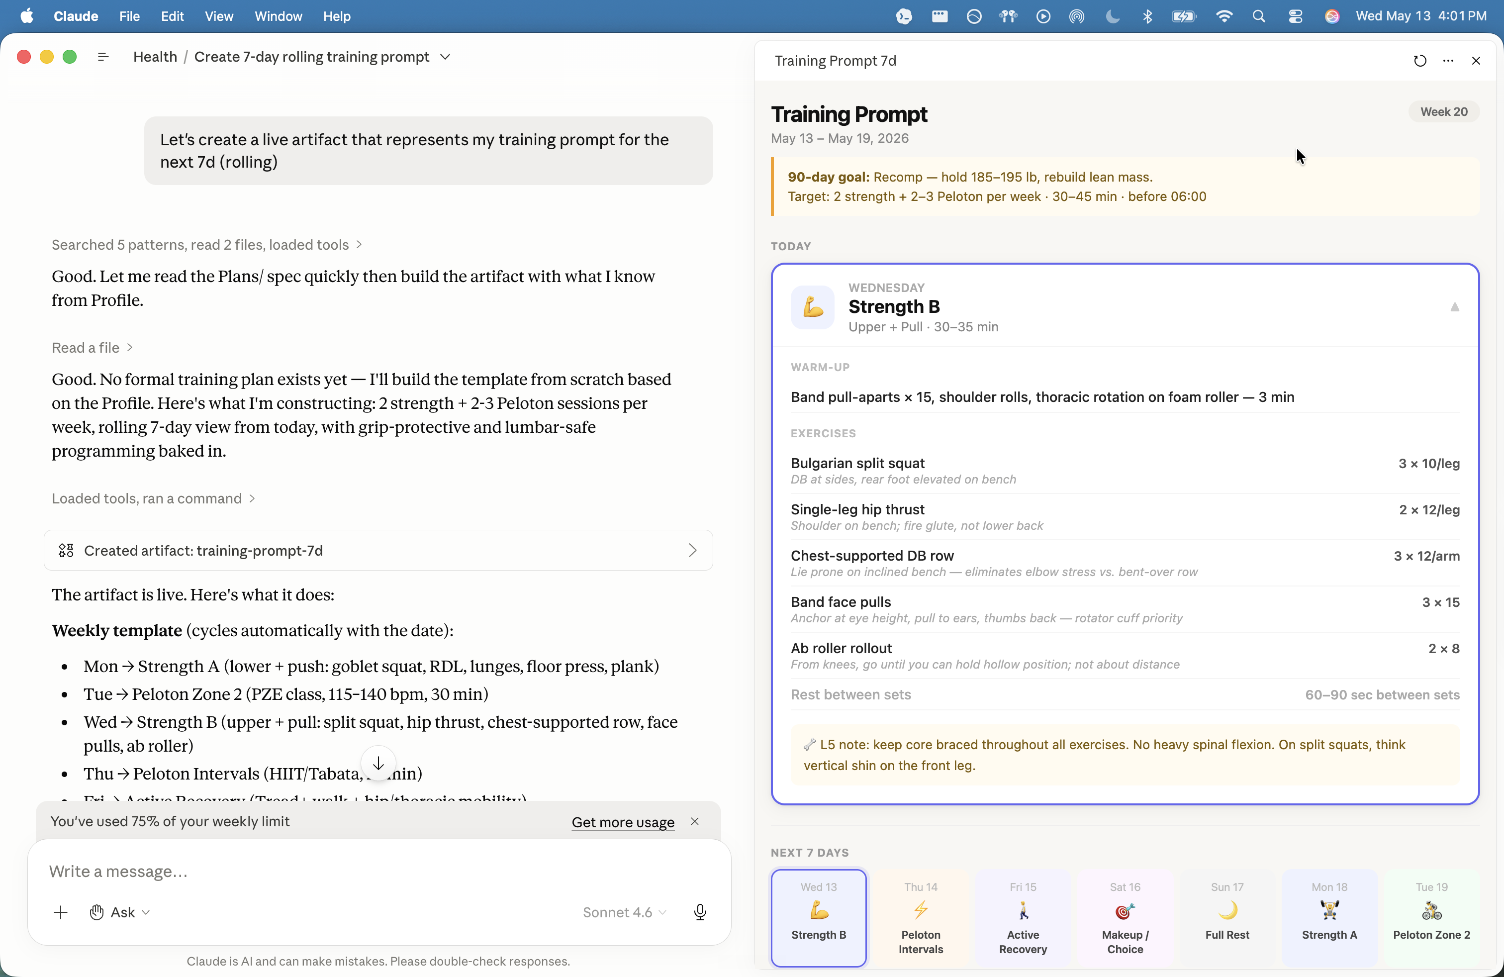
Task: Toggle the sidebar panel icon
Action: pos(103,57)
